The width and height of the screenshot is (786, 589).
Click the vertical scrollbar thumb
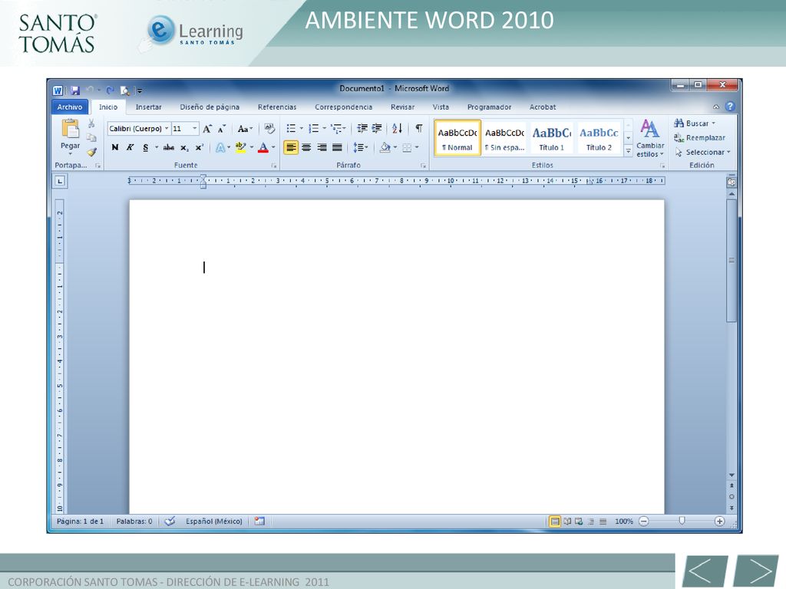[732, 261]
